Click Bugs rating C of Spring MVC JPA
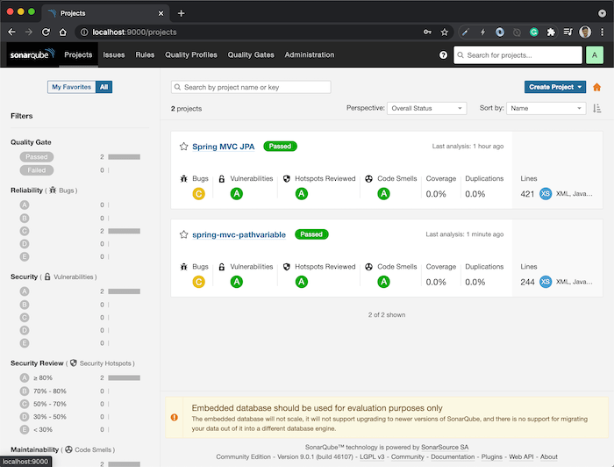The image size is (614, 467). pos(198,193)
